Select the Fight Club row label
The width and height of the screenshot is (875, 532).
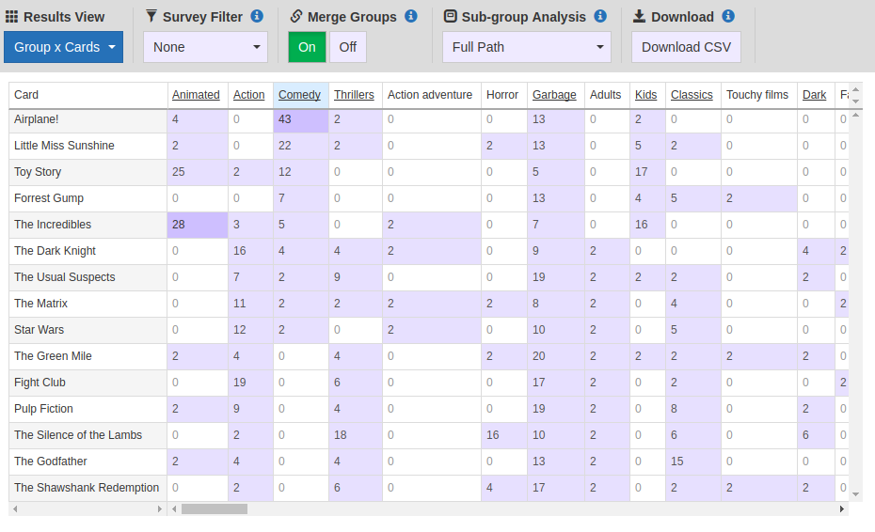click(40, 383)
